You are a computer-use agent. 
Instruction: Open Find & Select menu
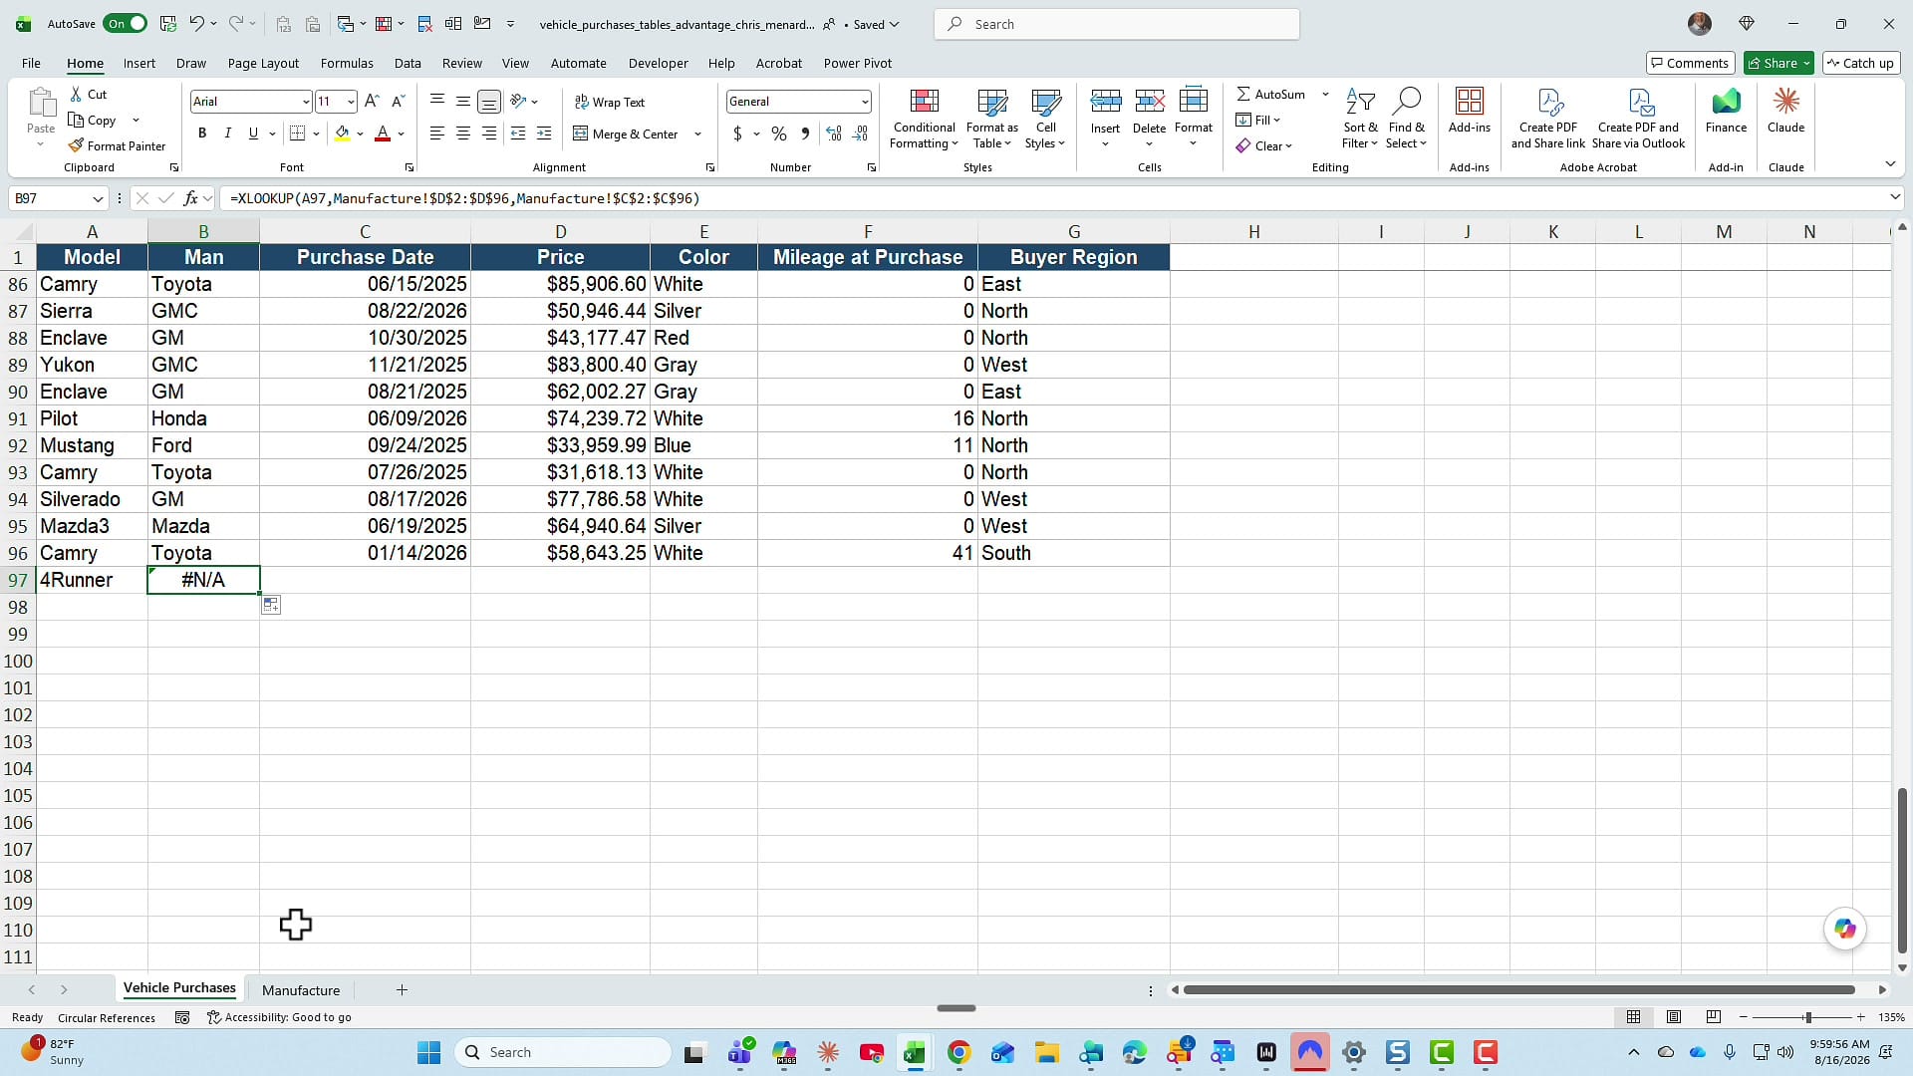[1406, 120]
